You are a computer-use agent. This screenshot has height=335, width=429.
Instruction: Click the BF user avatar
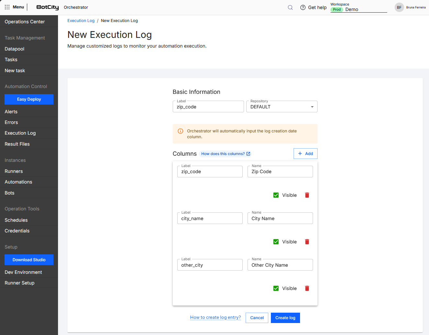coord(399,7)
